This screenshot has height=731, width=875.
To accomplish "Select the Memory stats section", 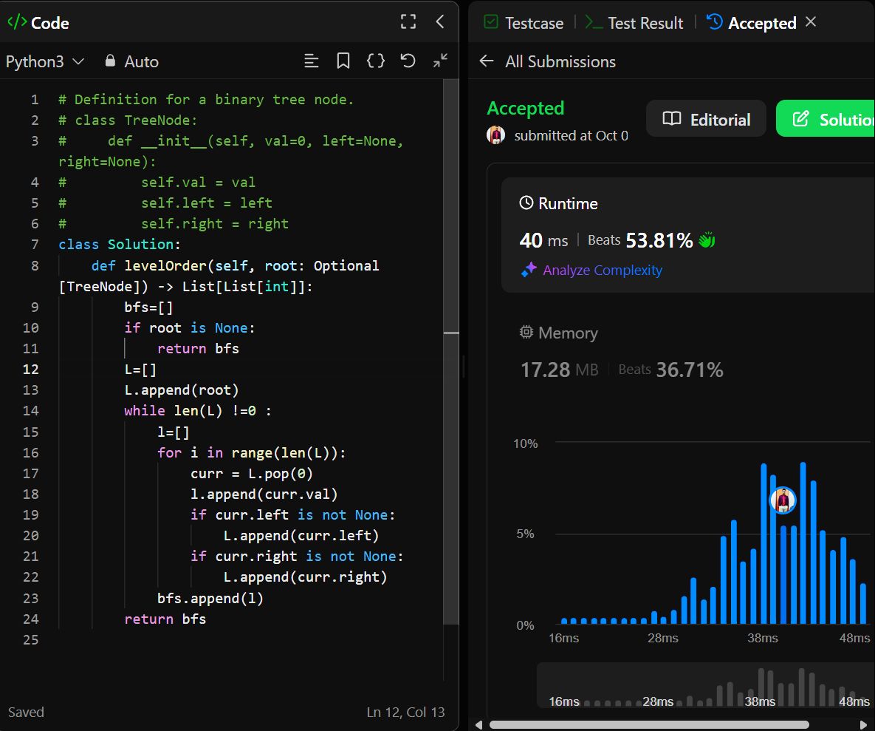I will click(559, 333).
